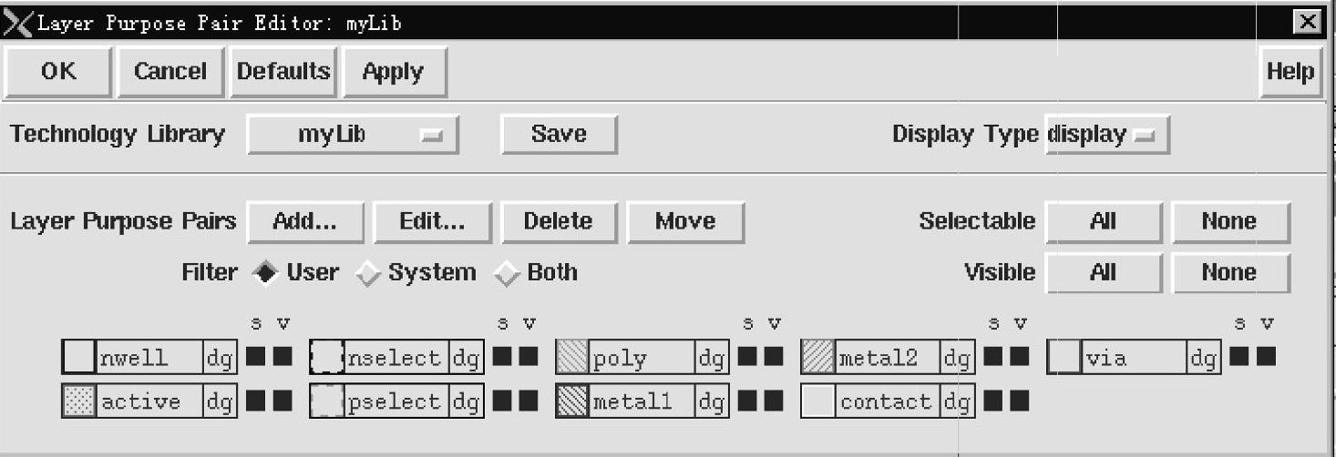Screen dimensions: 1336x457
Task: Toggle visibility of the nwell layer
Action: 283,357
